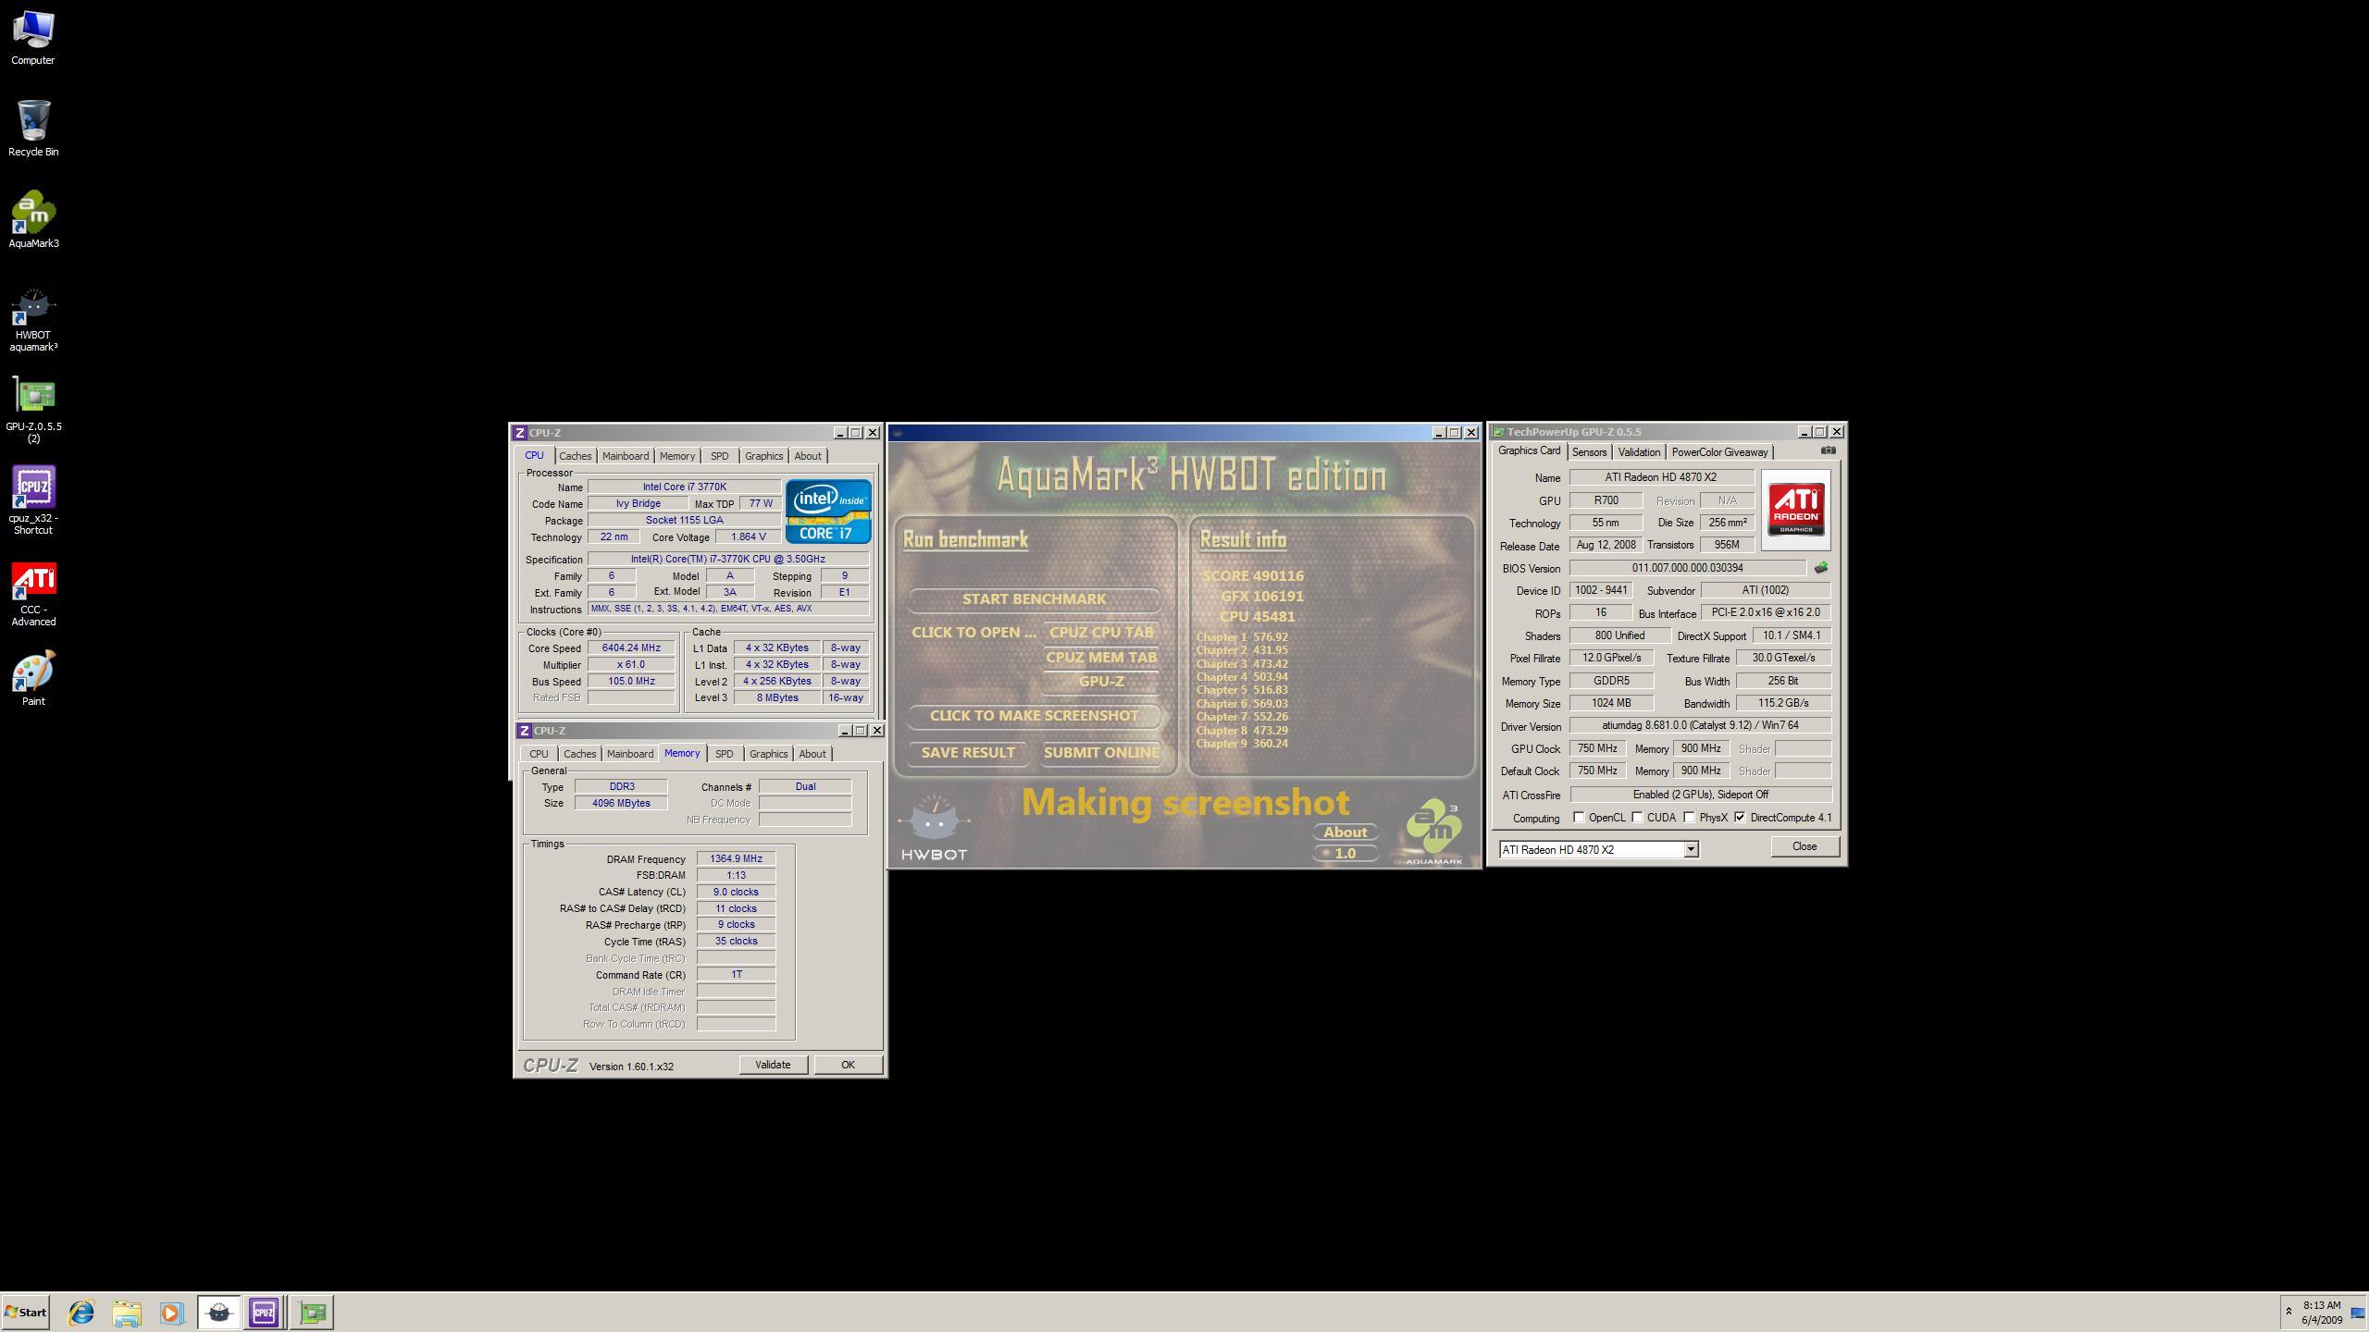Click the Core Speed 6404.24 MHz field
2369x1332 pixels.
click(x=631, y=648)
